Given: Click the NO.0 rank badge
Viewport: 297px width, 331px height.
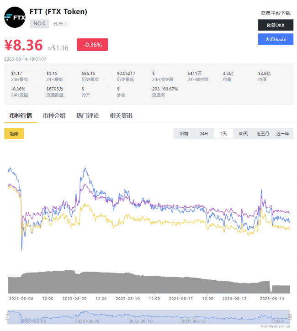Looking at the screenshot, I should pyautogui.click(x=39, y=24).
